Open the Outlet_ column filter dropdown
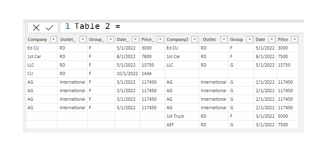The height and width of the screenshot is (149, 324). point(83,39)
